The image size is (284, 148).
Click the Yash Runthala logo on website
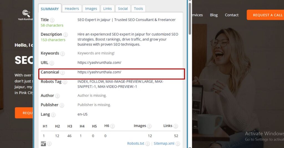coord(26,15)
